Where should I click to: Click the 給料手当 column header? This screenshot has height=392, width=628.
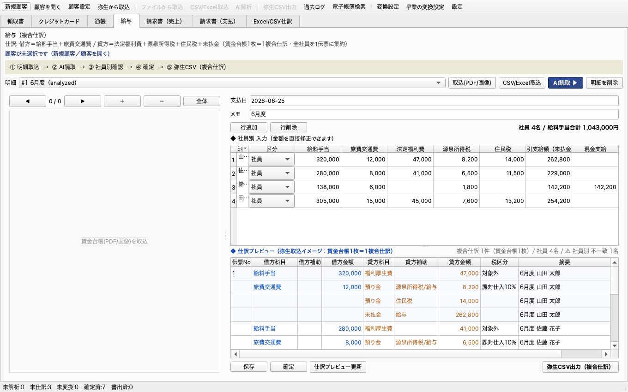coord(318,149)
